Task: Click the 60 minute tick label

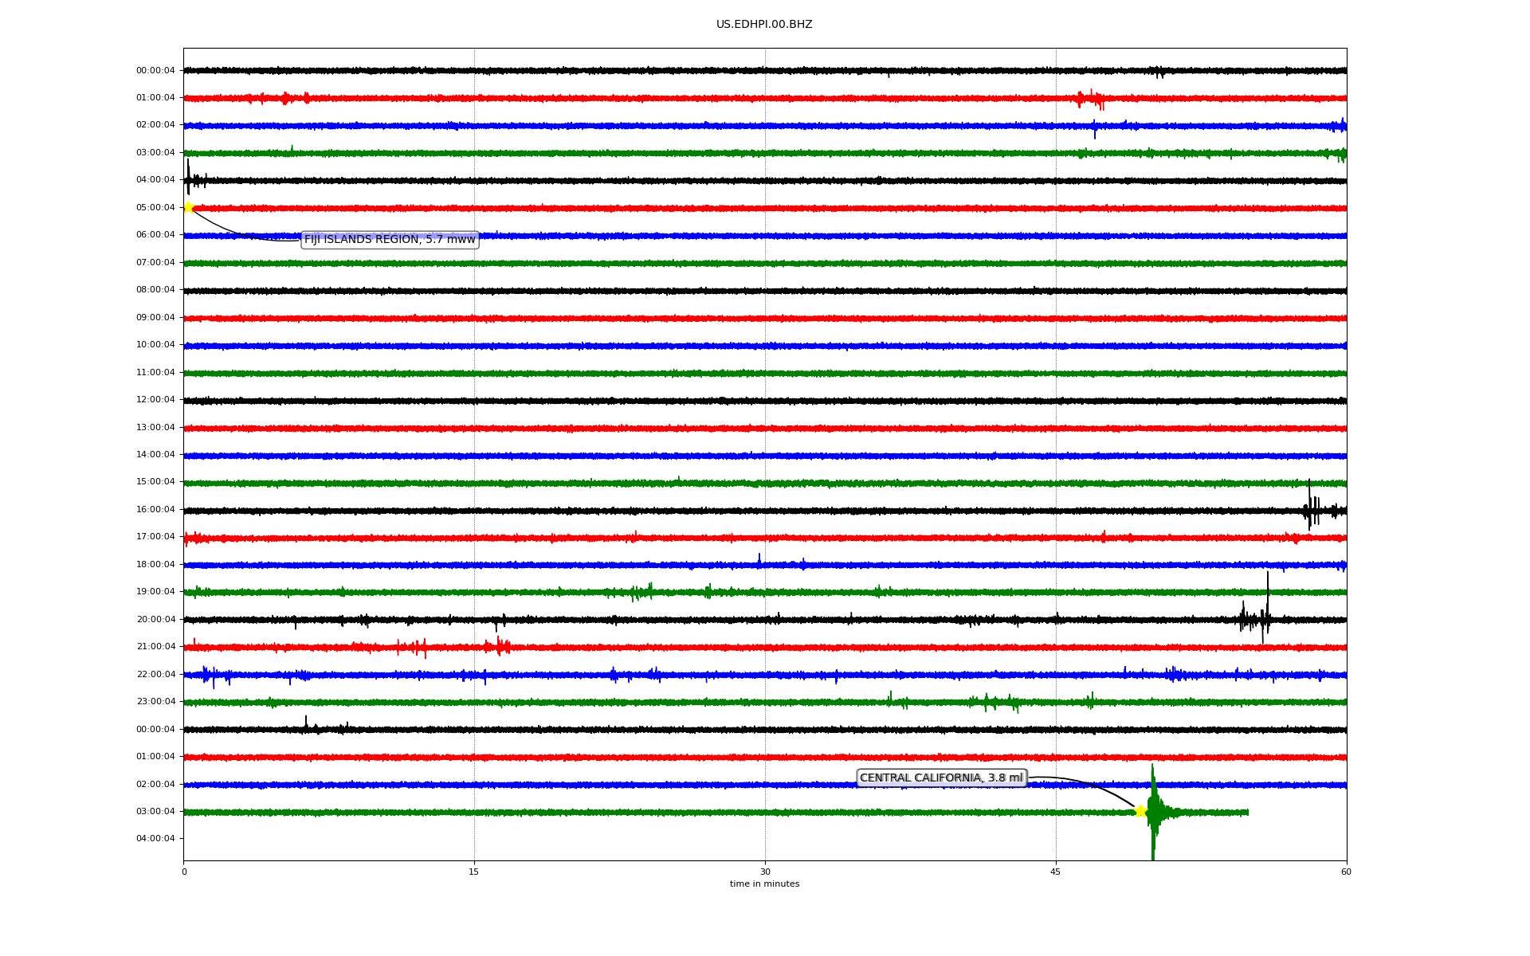Action: click(x=1346, y=872)
